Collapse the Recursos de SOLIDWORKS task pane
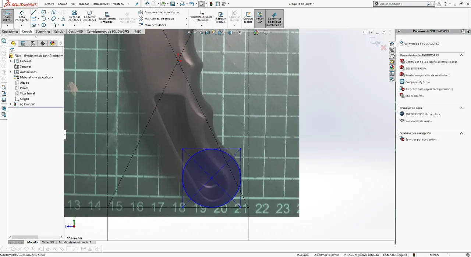Viewport: 471px width, 257px height. (399, 32)
